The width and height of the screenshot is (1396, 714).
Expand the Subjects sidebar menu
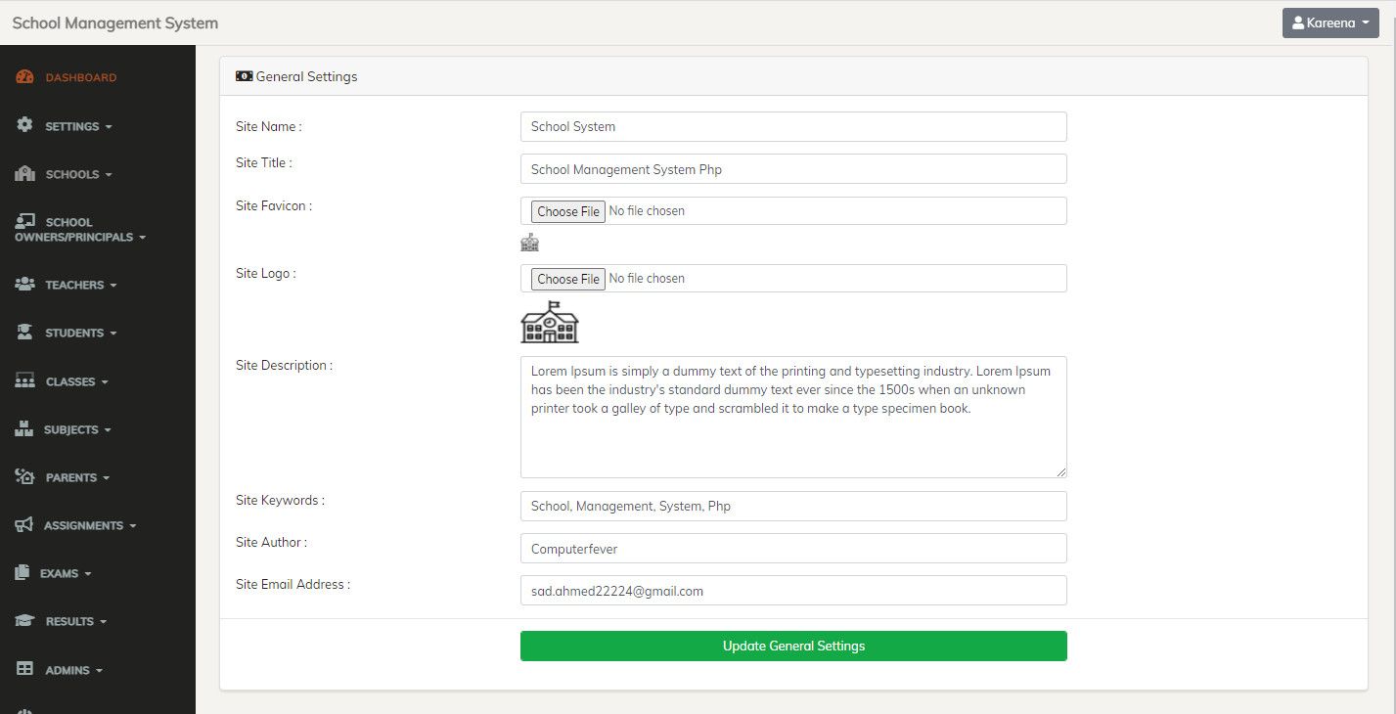[77, 429]
